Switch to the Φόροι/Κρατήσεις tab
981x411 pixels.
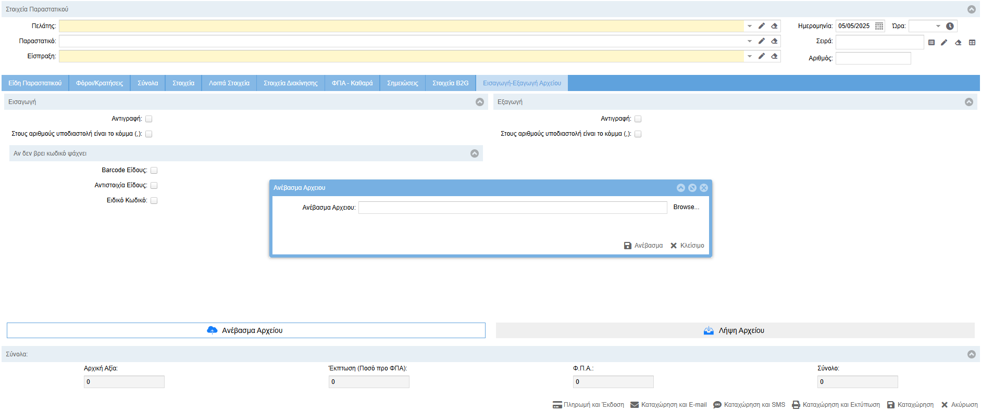click(x=100, y=83)
